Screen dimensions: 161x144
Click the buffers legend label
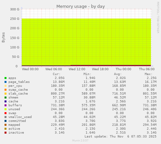coord(15,105)
